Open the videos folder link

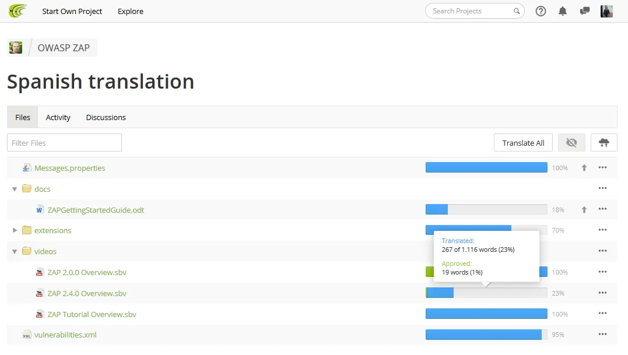tap(45, 251)
